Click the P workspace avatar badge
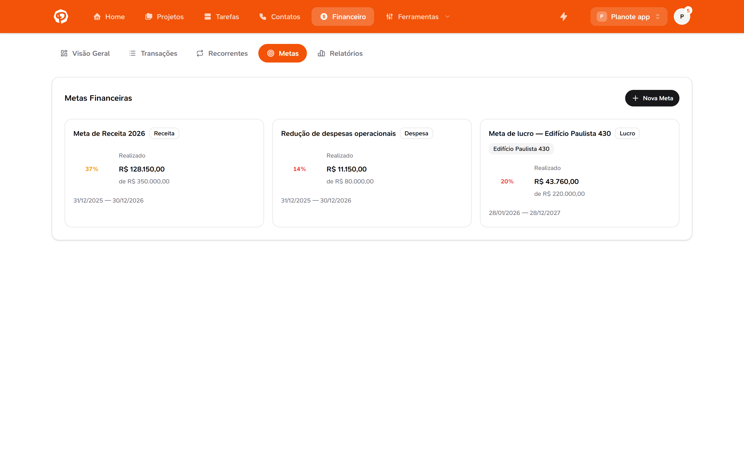This screenshot has width=744, height=465. pos(602,17)
